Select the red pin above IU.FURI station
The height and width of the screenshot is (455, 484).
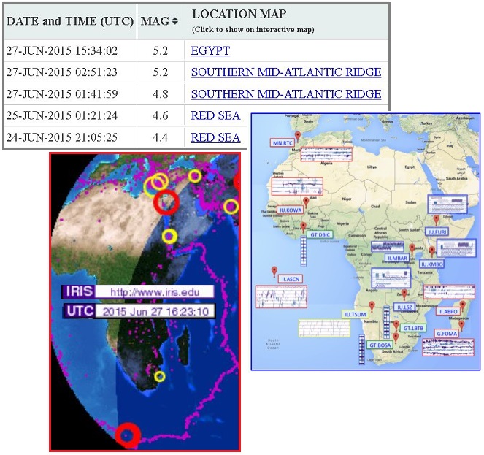click(437, 220)
